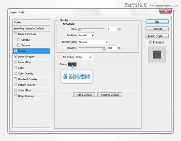Open the Satin settings row
181x141 pixels.
tap(31, 68)
